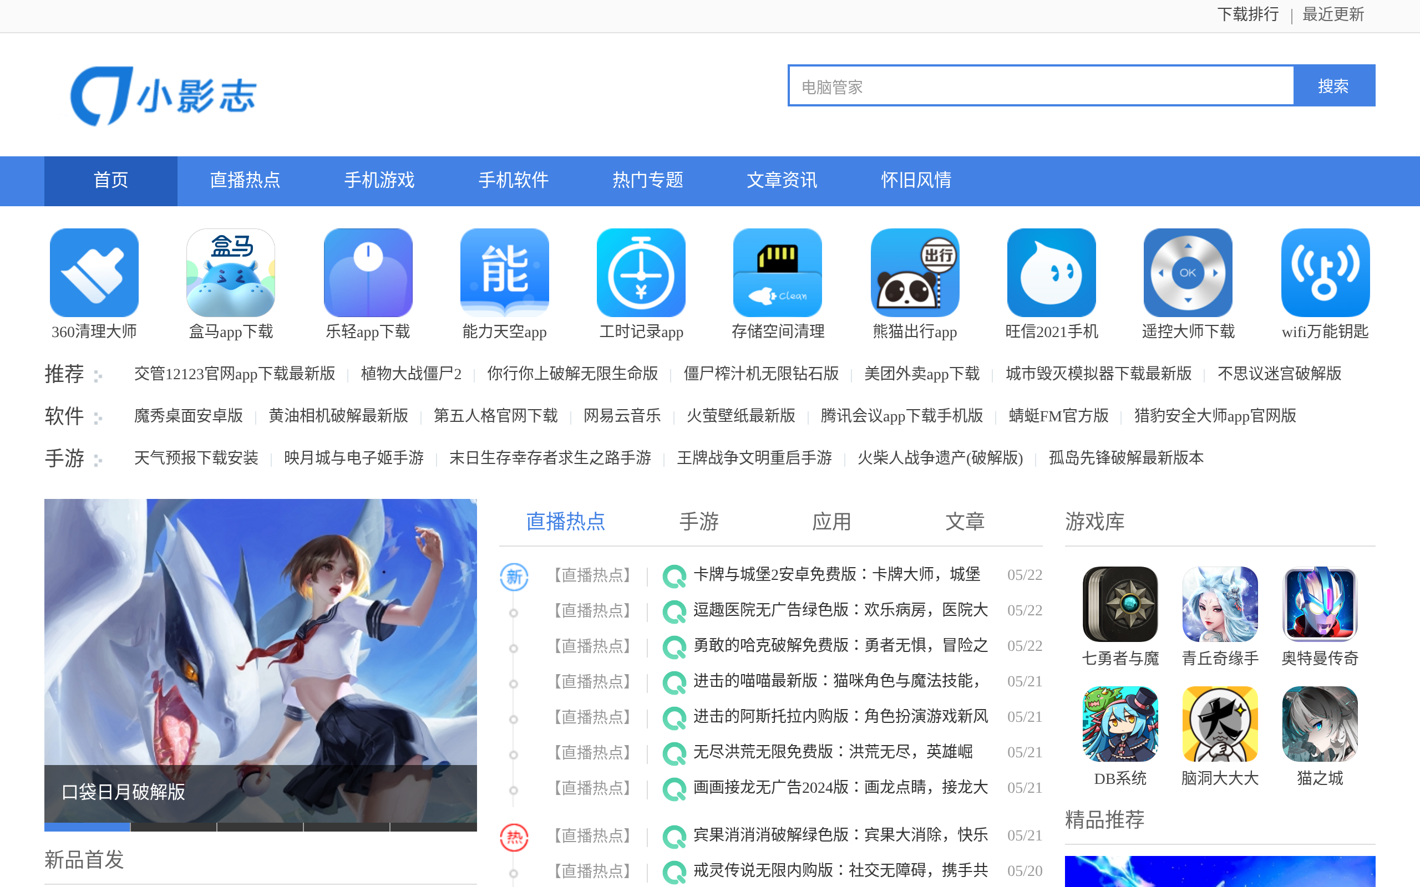Click the DB系统 game icon
The image size is (1420, 887).
tap(1120, 724)
